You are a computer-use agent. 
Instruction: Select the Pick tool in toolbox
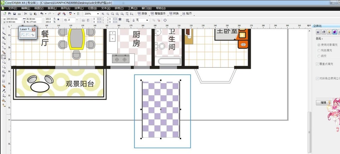[x=4, y=28]
